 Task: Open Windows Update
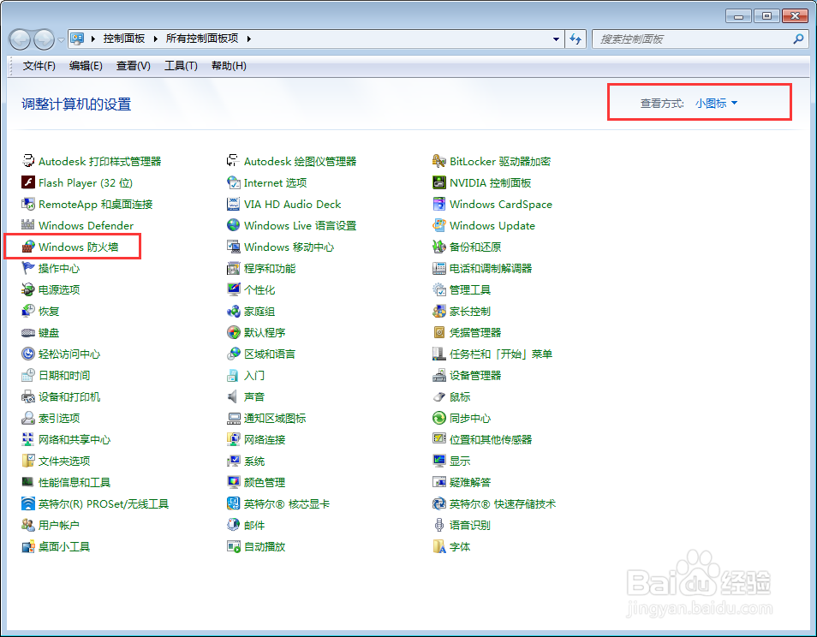click(x=492, y=225)
